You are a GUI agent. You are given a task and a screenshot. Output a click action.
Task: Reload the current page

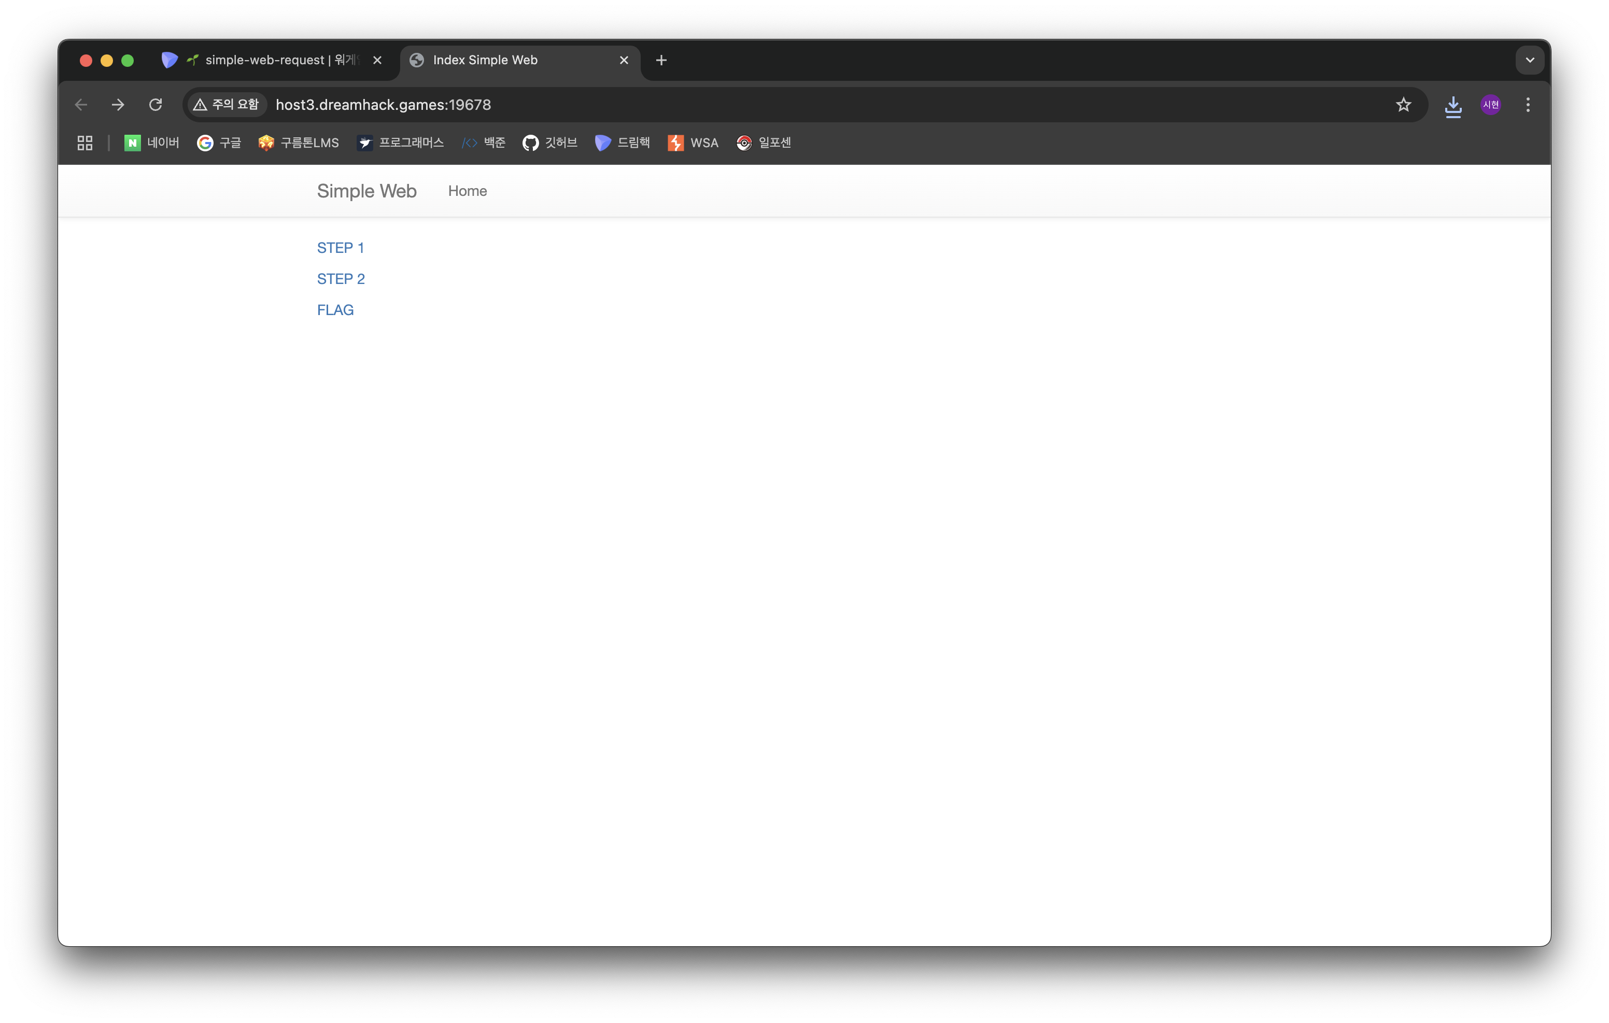[156, 105]
